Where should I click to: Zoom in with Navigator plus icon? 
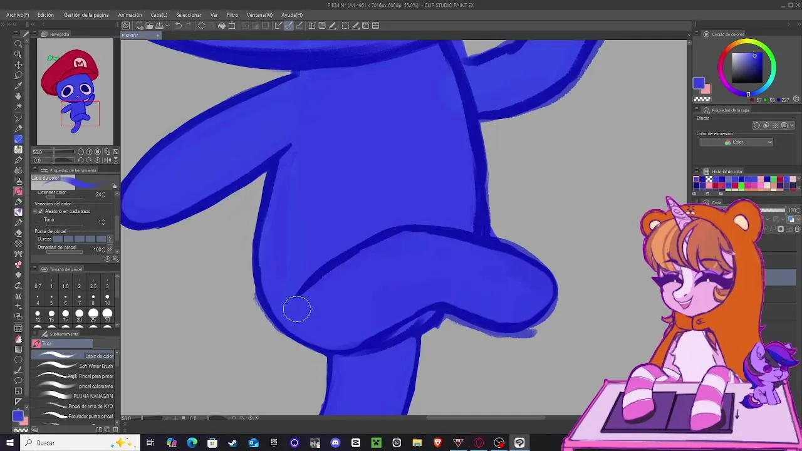pos(89,152)
